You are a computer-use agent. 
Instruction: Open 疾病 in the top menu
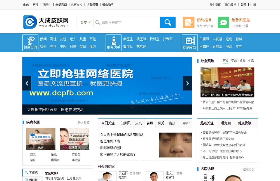point(26,5)
